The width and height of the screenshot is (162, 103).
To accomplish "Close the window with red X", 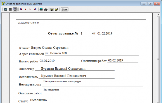I will (x=157, y=4).
